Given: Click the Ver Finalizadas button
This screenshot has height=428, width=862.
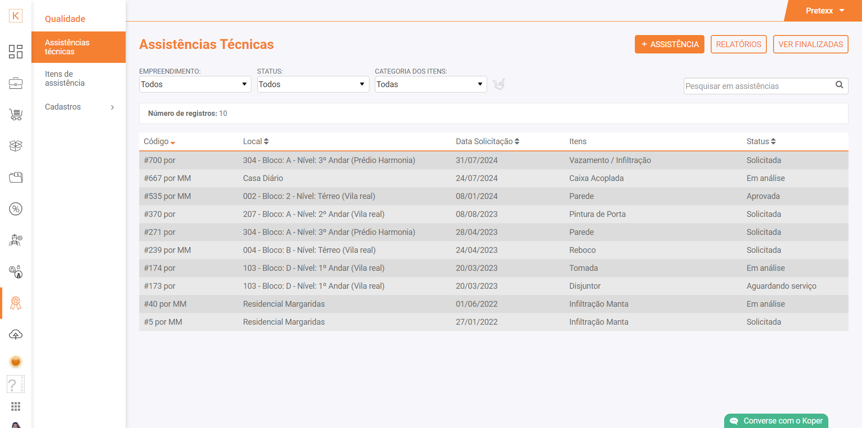Looking at the screenshot, I should [810, 44].
